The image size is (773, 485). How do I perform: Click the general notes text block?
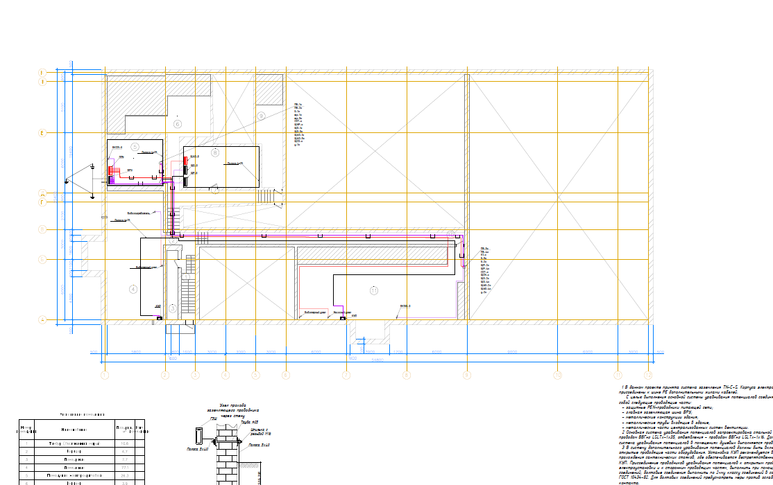tap(695, 431)
